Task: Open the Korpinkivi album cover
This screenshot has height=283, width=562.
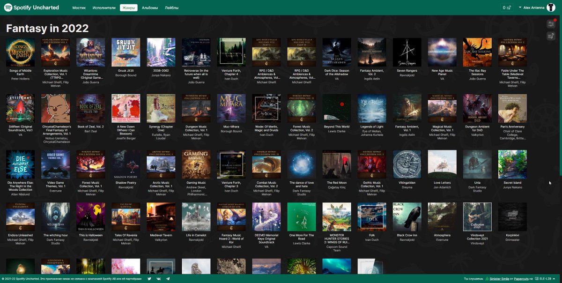Action: point(512,217)
